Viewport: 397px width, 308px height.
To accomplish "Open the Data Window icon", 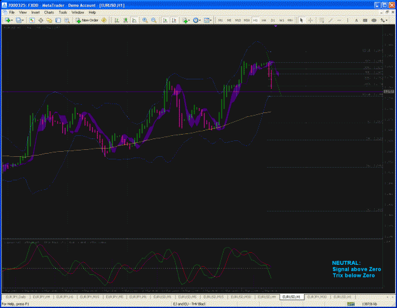I will (x=41, y=20).
